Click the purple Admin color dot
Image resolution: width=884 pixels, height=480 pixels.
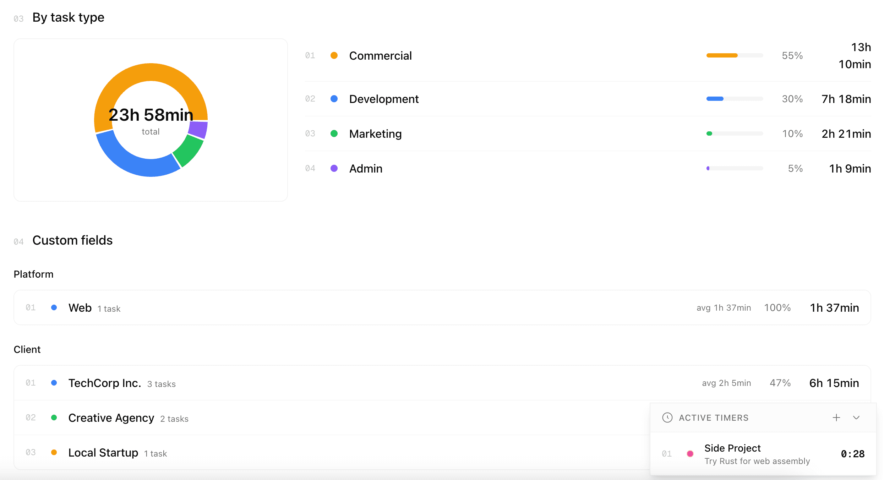pyautogui.click(x=334, y=168)
